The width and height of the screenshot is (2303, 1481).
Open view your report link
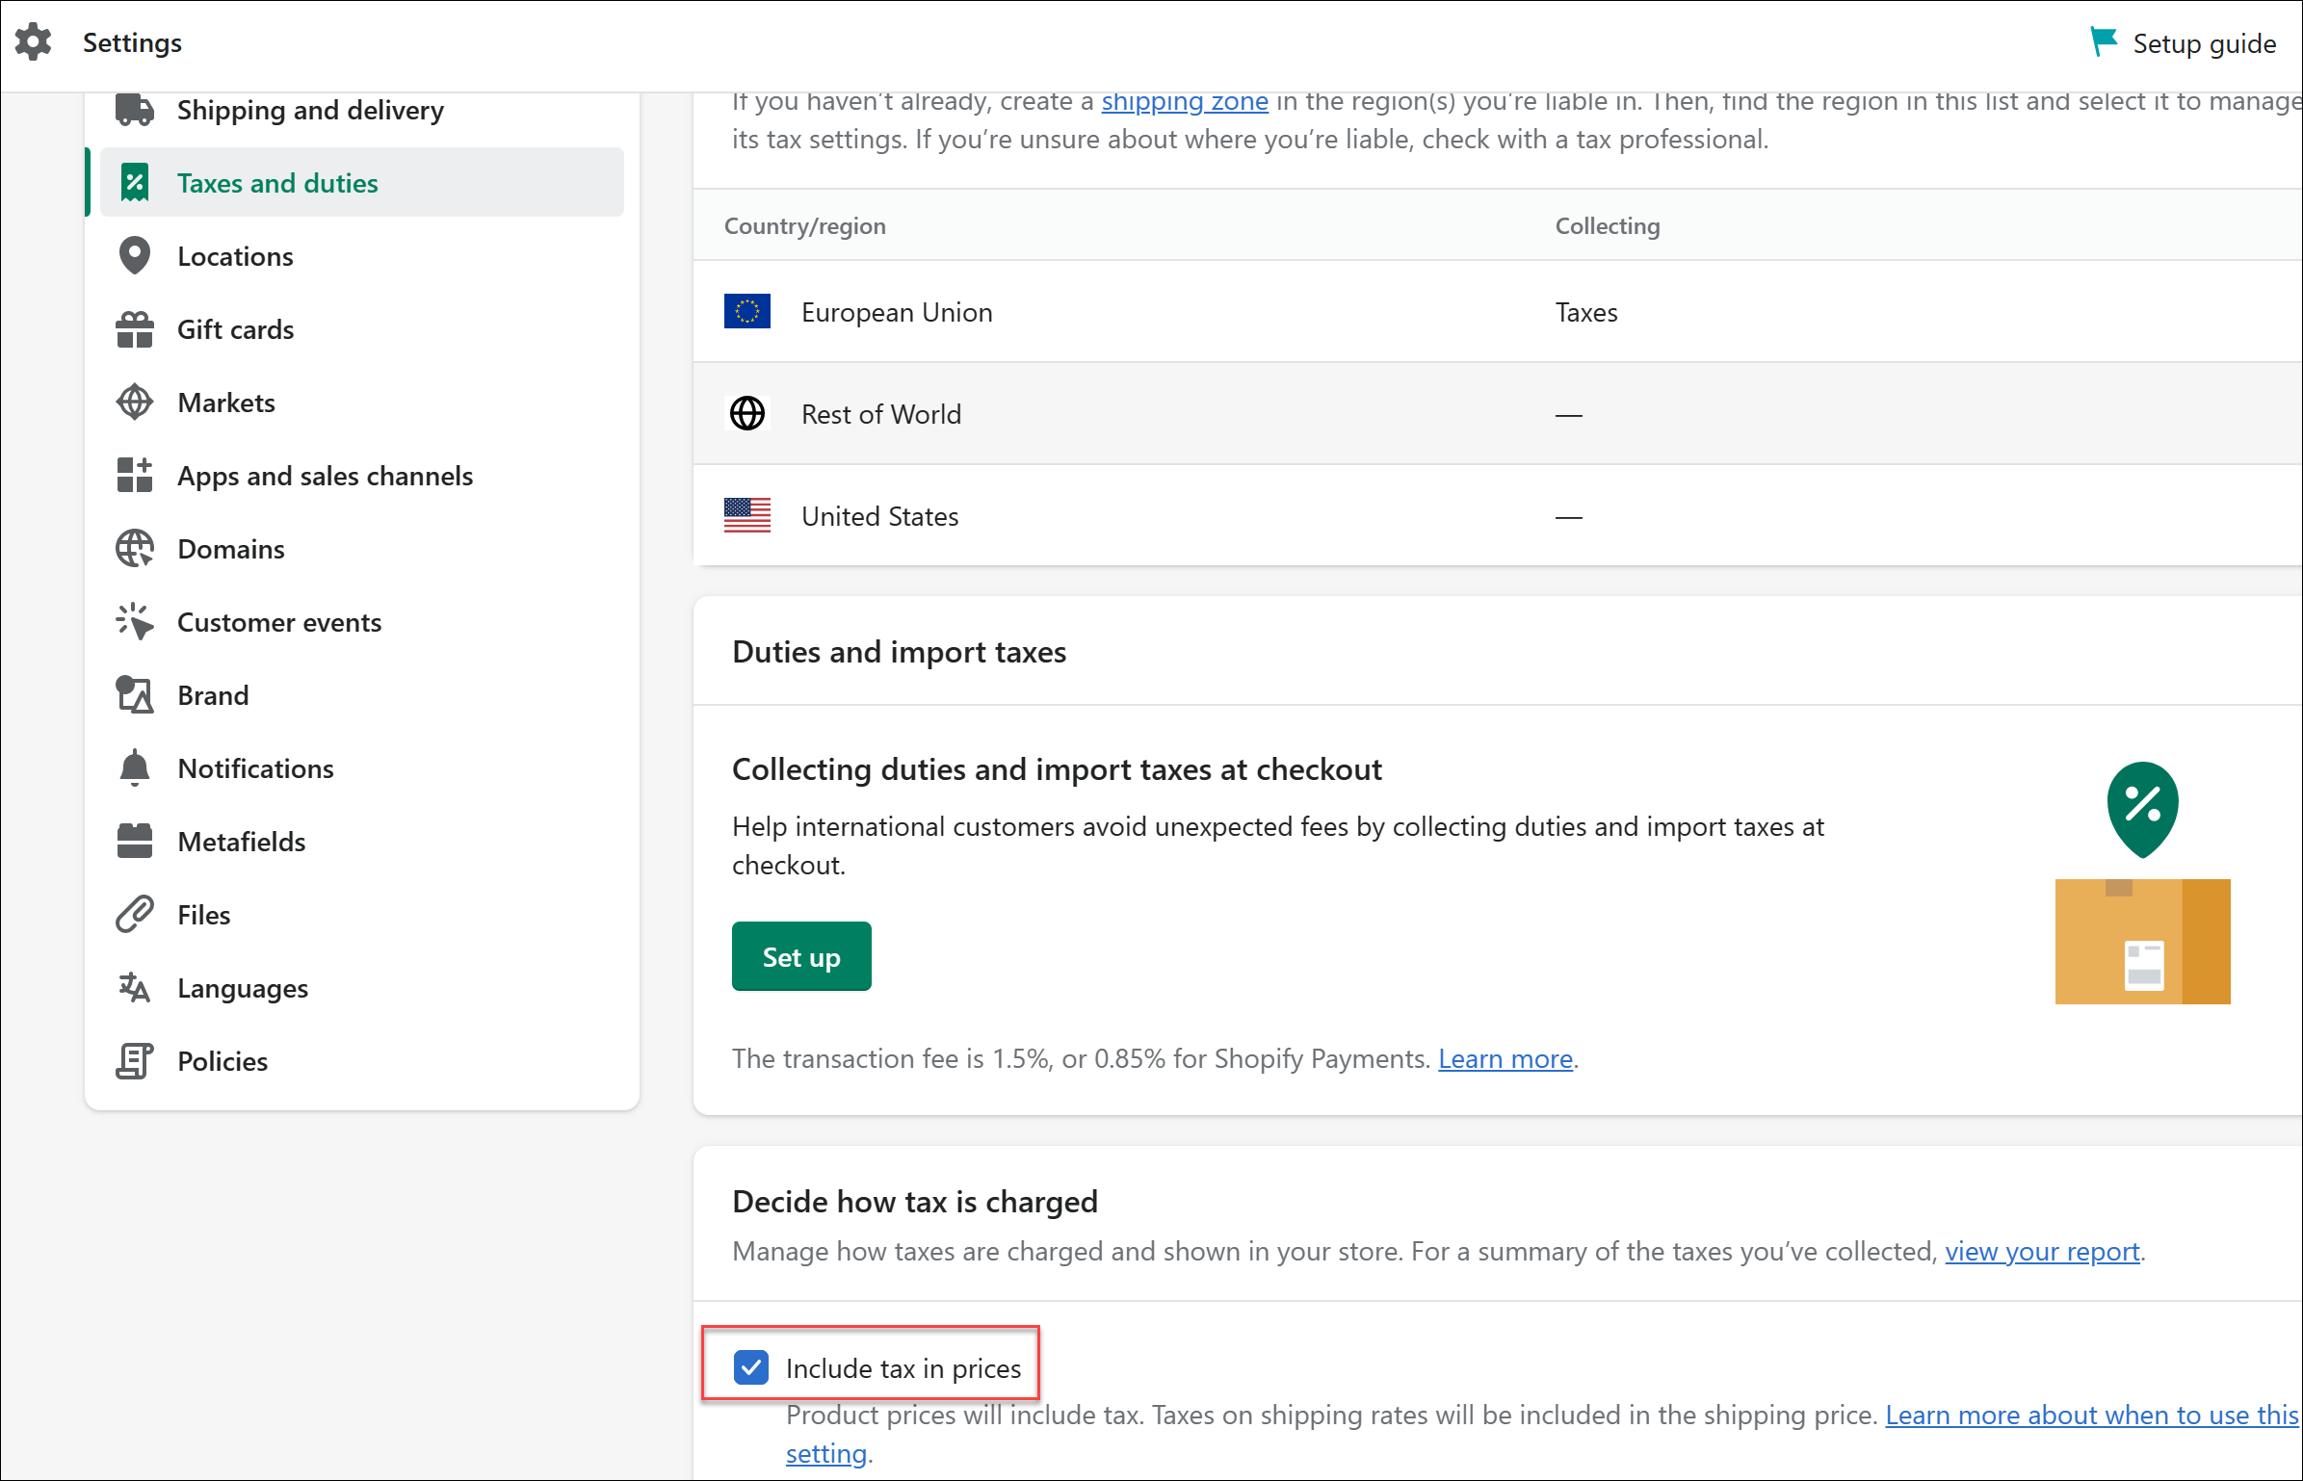(2042, 1251)
